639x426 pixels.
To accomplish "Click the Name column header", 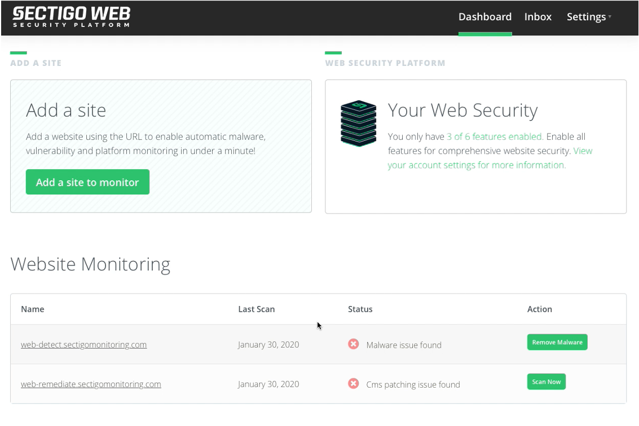I will tap(33, 309).
